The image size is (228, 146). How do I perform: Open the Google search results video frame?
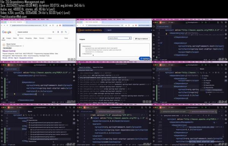point(38,40)
